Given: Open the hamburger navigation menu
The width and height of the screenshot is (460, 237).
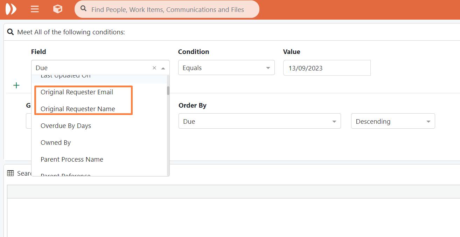Looking at the screenshot, I should [35, 9].
